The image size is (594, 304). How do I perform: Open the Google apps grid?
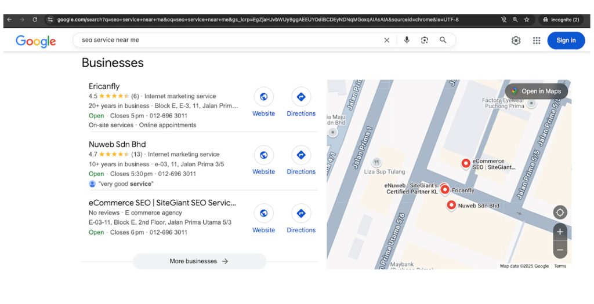[537, 41]
